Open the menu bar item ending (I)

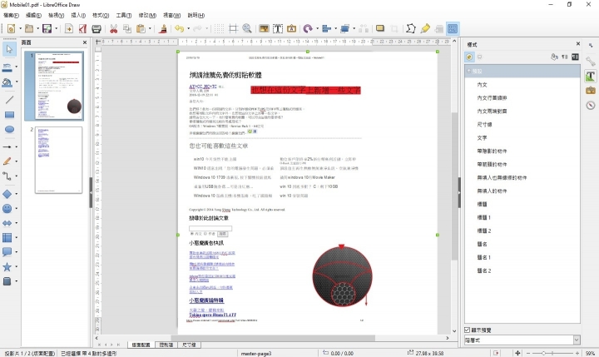click(x=78, y=15)
